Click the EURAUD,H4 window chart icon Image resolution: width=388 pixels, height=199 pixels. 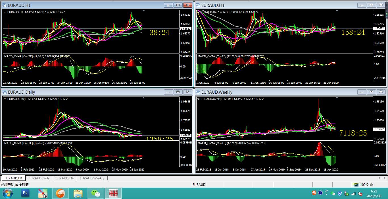(198, 5)
